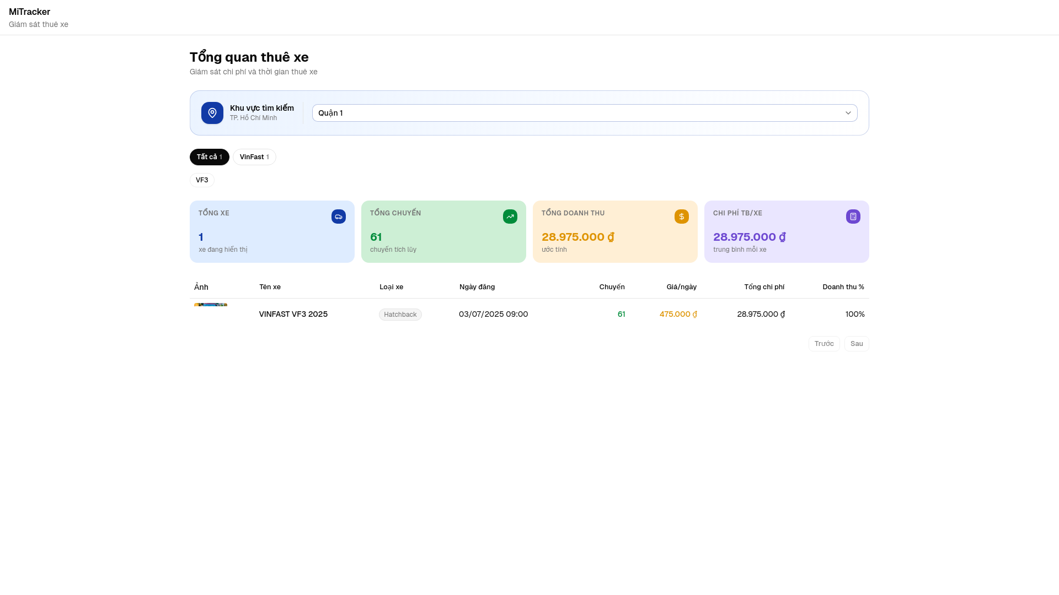Sort by the Tổng chi phí column header

click(764, 287)
